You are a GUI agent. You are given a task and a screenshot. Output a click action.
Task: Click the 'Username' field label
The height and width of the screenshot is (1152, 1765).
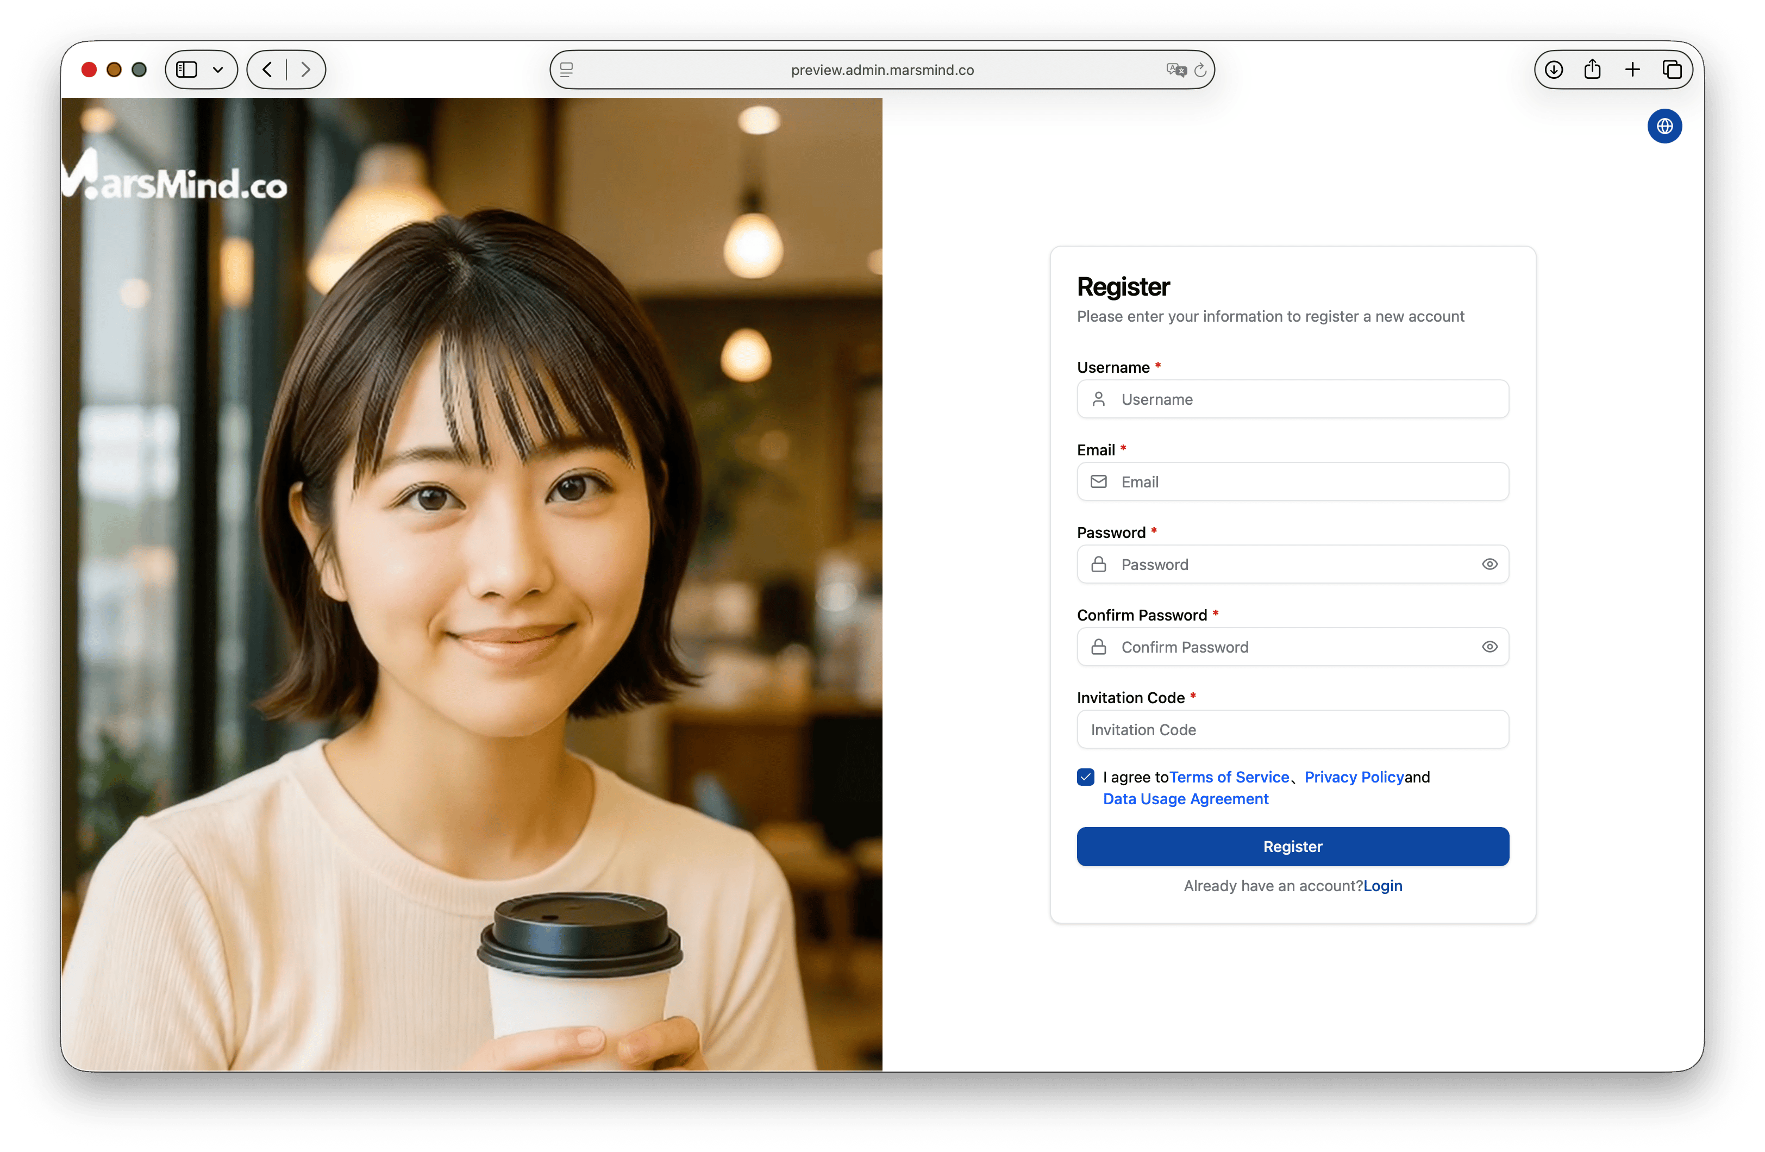(x=1113, y=367)
